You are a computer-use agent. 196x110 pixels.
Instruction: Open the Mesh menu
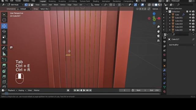56,5
